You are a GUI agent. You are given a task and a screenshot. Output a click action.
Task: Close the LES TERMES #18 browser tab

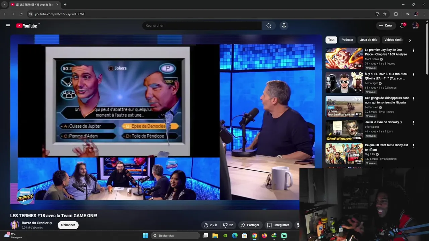[x=57, y=5]
